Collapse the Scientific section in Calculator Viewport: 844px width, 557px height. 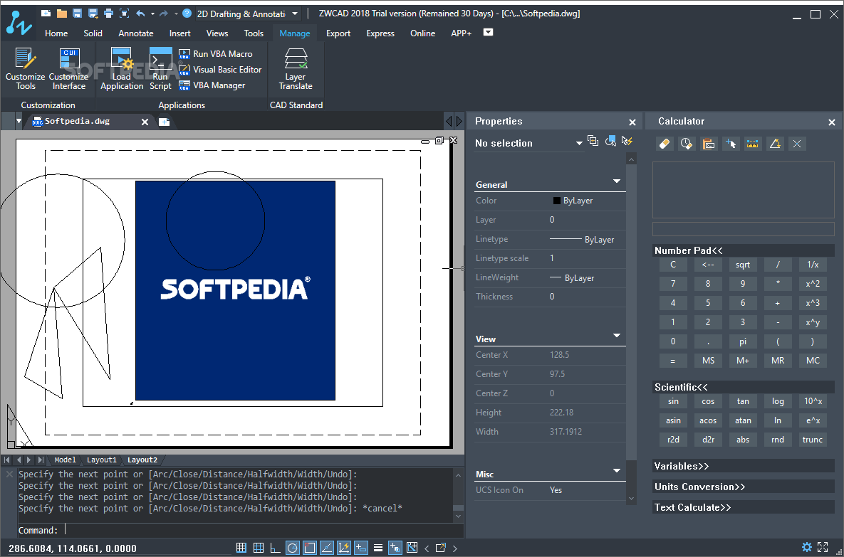[744, 387]
